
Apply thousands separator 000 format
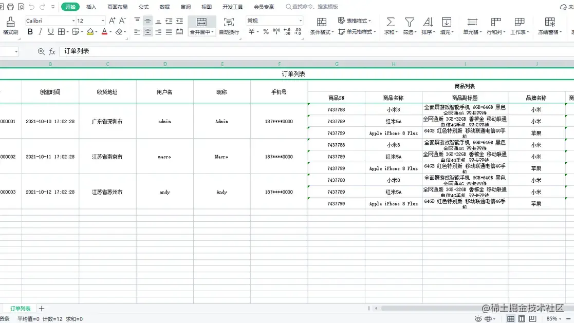pos(276,32)
